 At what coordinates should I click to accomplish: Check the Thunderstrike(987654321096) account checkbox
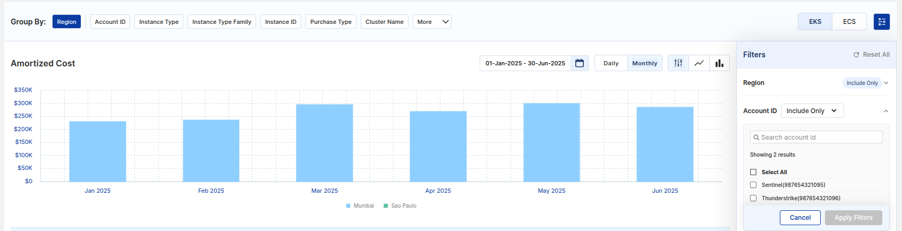(x=753, y=198)
